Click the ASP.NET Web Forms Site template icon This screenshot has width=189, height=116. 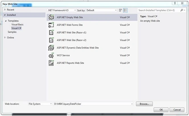(51, 25)
